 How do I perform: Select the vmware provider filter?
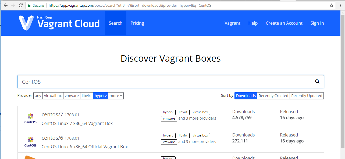72,96
